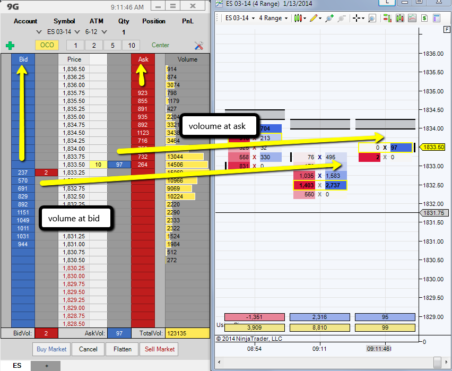The image size is (452, 371).
Task: Click the Bid column header
Action: (x=23, y=59)
